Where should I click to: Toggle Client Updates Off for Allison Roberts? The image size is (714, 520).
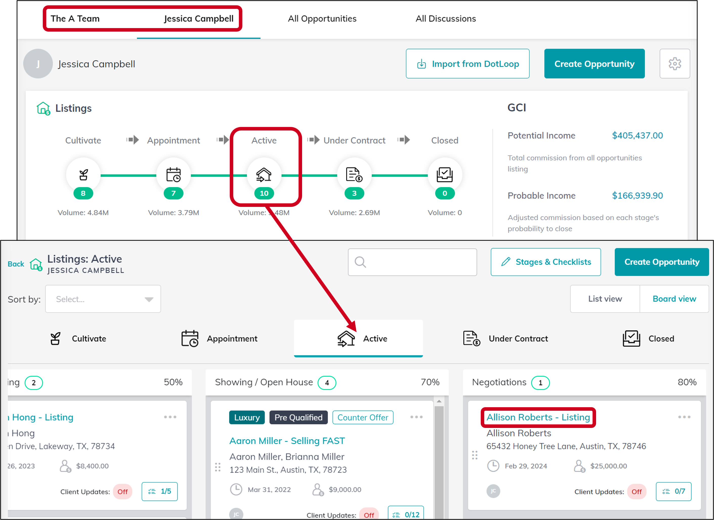[x=636, y=492]
